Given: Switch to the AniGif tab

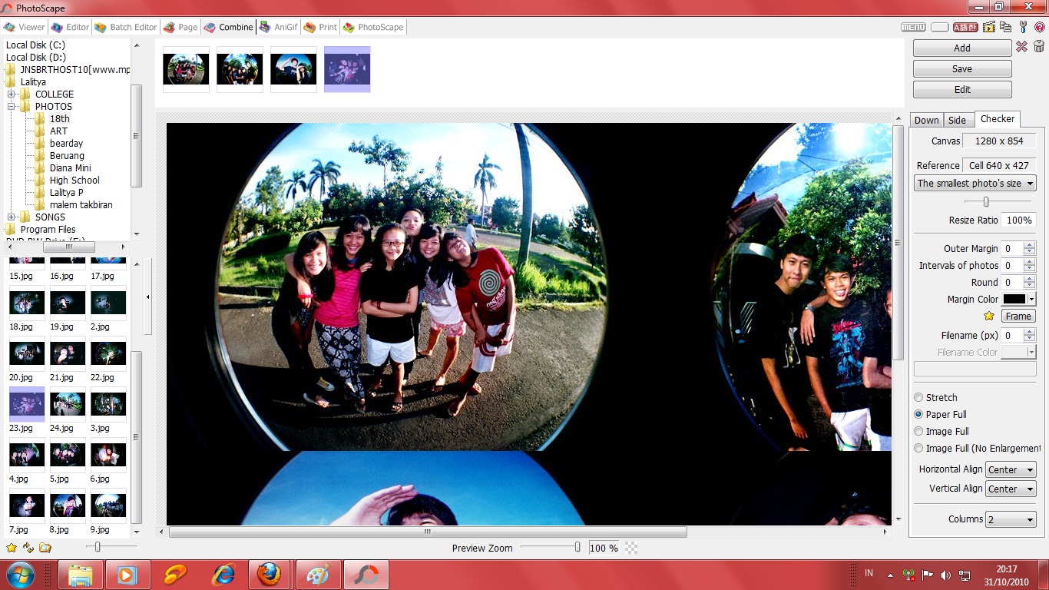Looking at the screenshot, I should click(278, 27).
